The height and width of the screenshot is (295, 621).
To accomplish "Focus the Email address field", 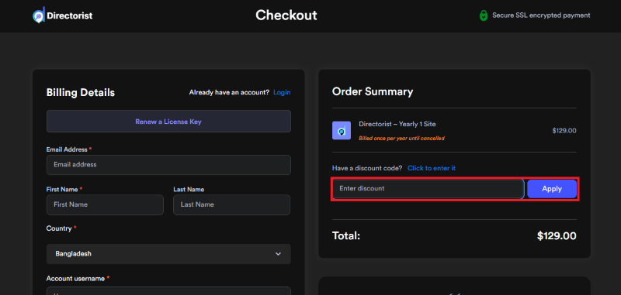I will click(168, 165).
